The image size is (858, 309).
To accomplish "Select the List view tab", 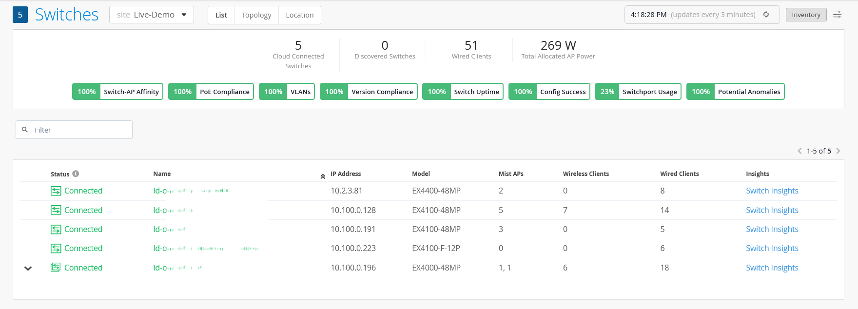I will tap(221, 15).
